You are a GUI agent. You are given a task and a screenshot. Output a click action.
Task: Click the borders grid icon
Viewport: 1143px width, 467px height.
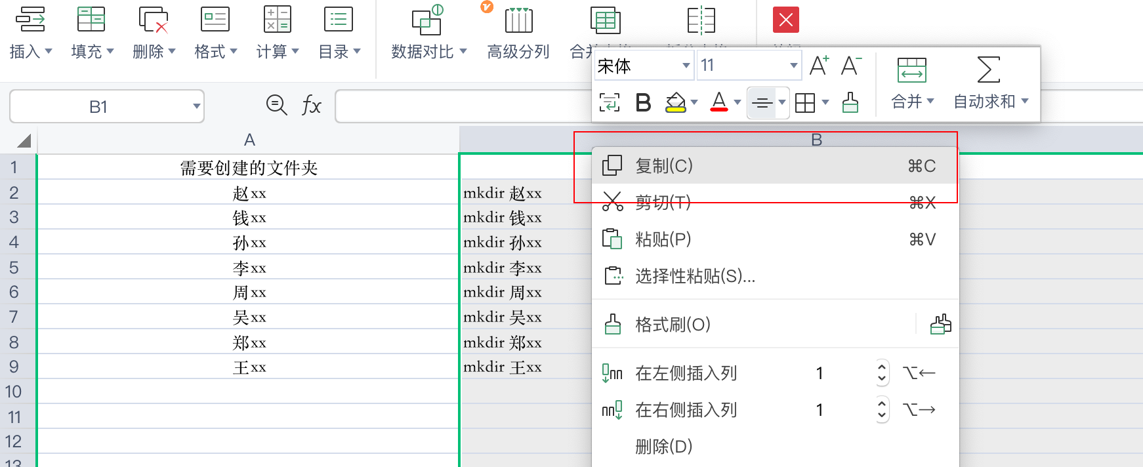tap(805, 102)
